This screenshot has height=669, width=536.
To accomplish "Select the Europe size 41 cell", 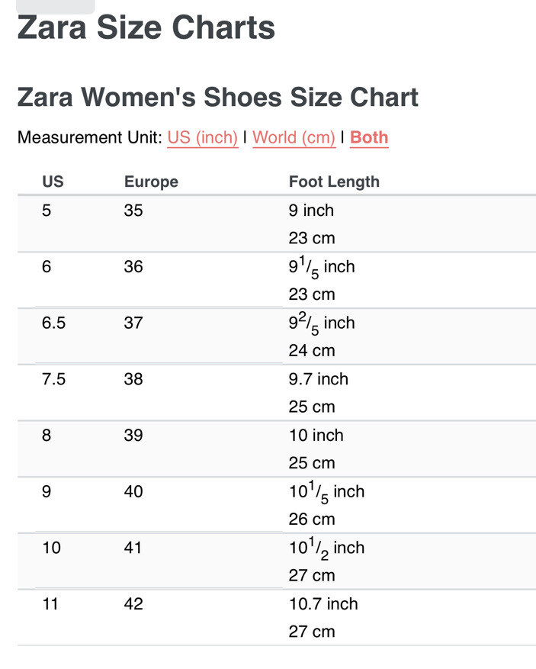I will pos(133,548).
